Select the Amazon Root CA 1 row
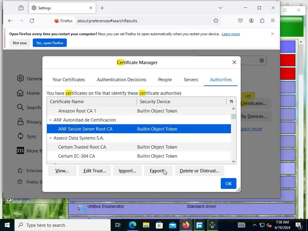 coord(139,111)
